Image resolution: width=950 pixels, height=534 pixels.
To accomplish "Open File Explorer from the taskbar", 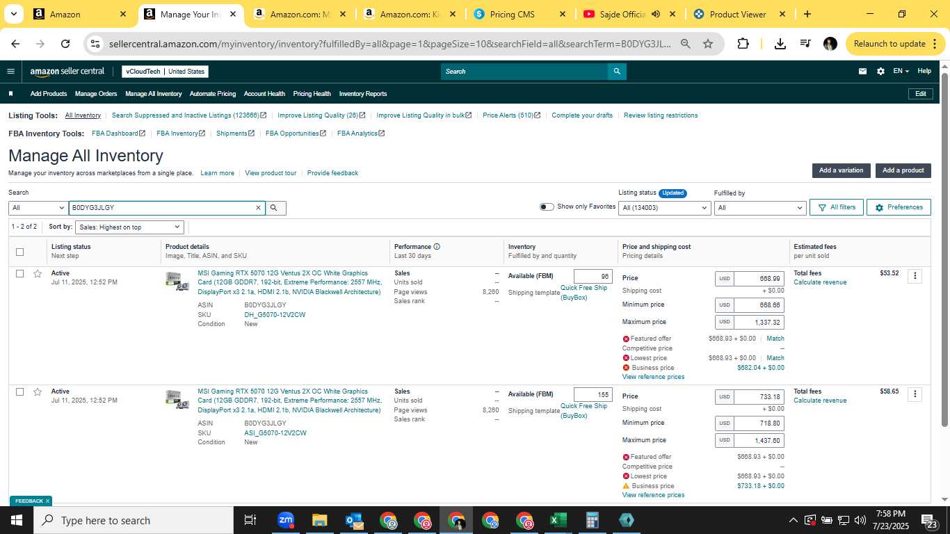I will (x=319, y=520).
